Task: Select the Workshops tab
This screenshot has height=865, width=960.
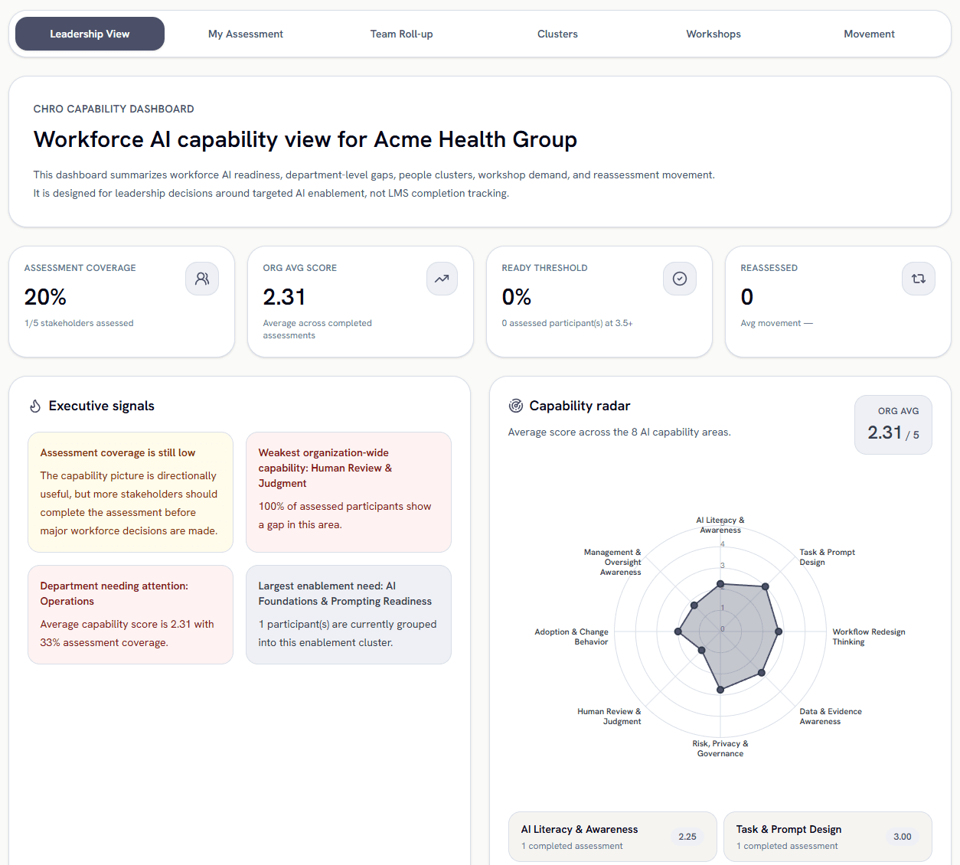Action: [x=713, y=34]
